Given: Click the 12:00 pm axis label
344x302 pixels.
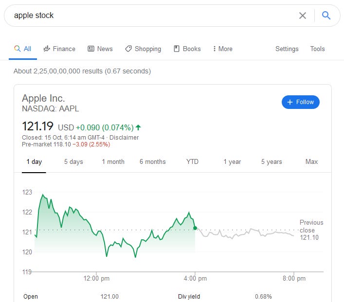Looking at the screenshot, I should click(96, 279).
